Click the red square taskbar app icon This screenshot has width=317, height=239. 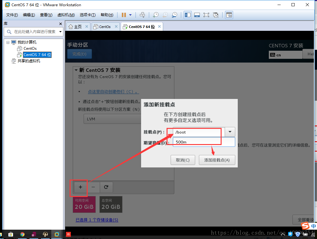(x=68, y=234)
